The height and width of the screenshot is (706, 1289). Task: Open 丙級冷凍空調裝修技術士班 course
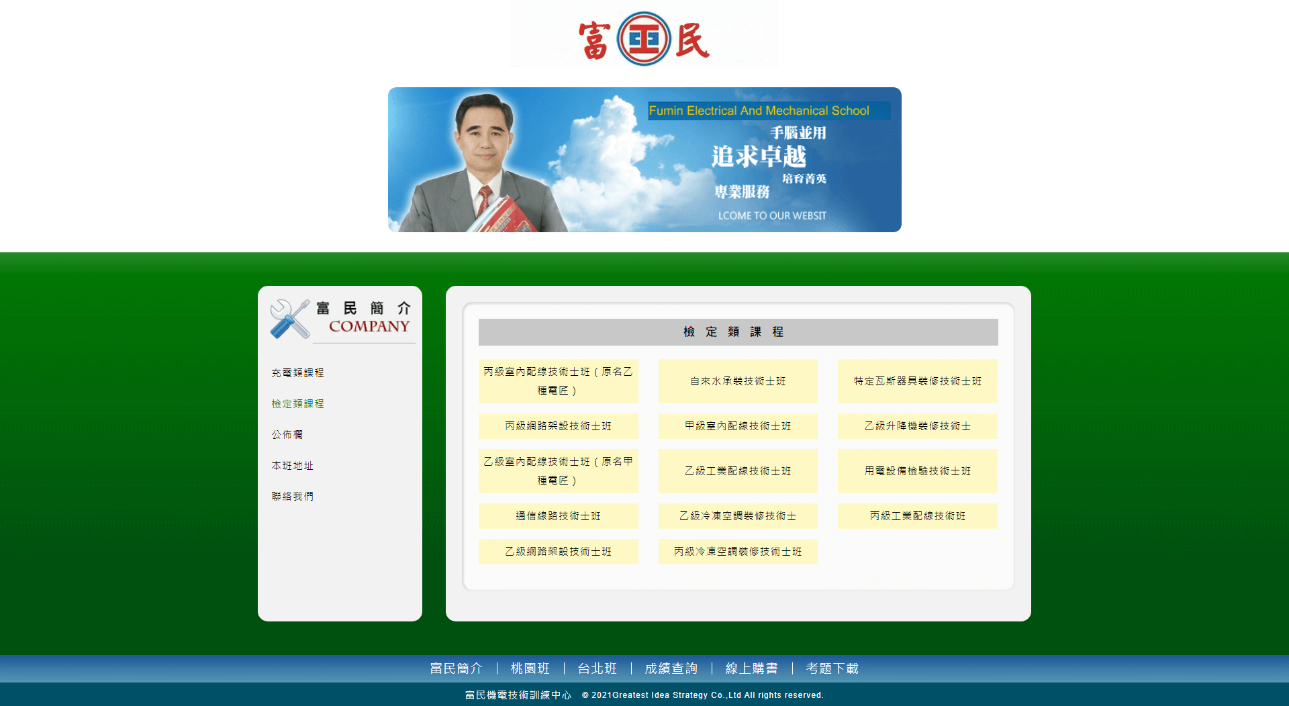point(738,552)
